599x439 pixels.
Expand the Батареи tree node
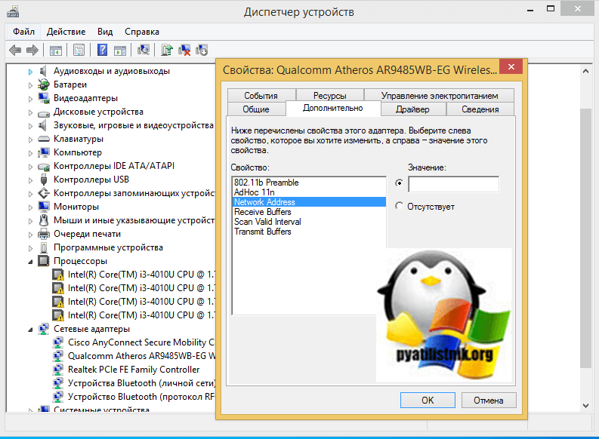pos(30,85)
